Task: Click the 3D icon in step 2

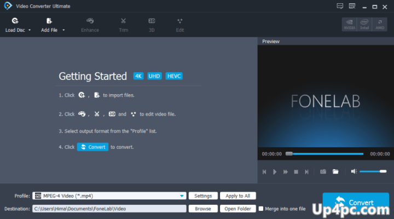Action: coord(112,114)
